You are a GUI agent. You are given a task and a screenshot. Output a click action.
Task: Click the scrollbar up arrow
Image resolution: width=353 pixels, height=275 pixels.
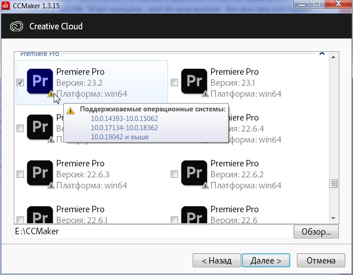point(333,57)
